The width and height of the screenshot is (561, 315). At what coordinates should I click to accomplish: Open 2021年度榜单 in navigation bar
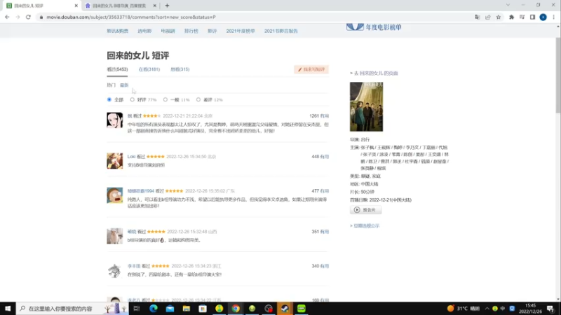coord(241,31)
